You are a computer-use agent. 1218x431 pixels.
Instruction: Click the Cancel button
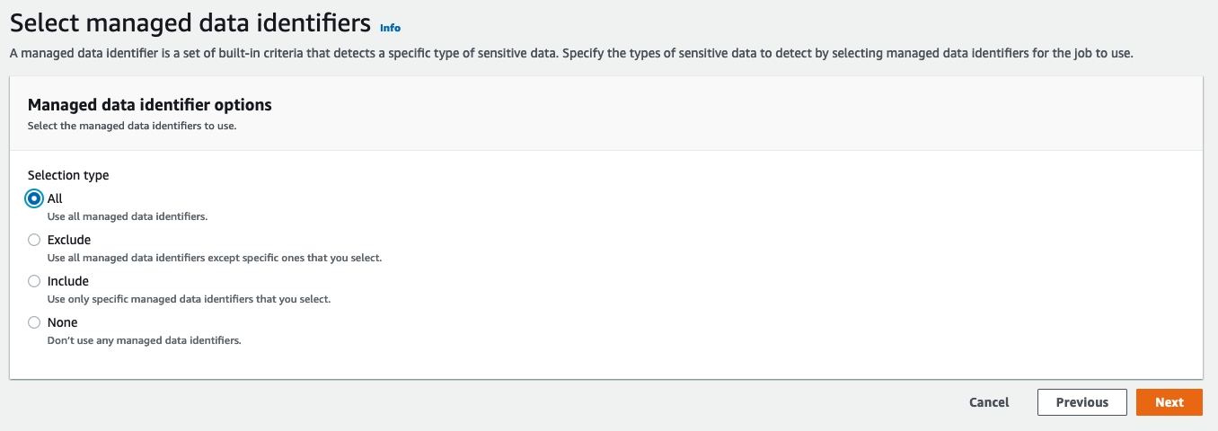[x=989, y=402]
